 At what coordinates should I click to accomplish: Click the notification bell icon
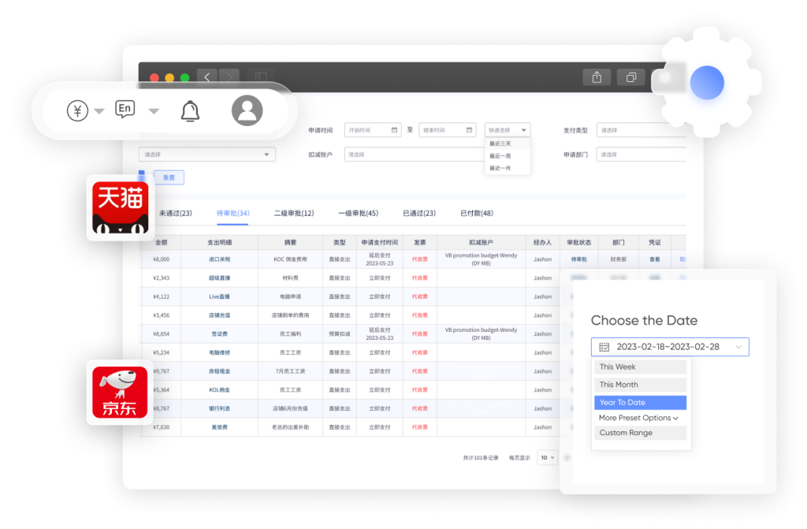(190, 111)
